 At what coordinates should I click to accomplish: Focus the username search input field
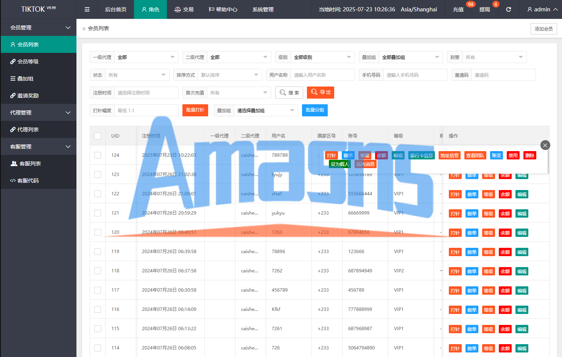pos(322,75)
